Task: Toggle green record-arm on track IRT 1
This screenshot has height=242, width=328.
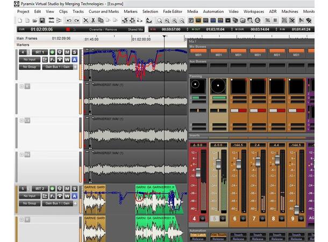Action: tap(52, 52)
